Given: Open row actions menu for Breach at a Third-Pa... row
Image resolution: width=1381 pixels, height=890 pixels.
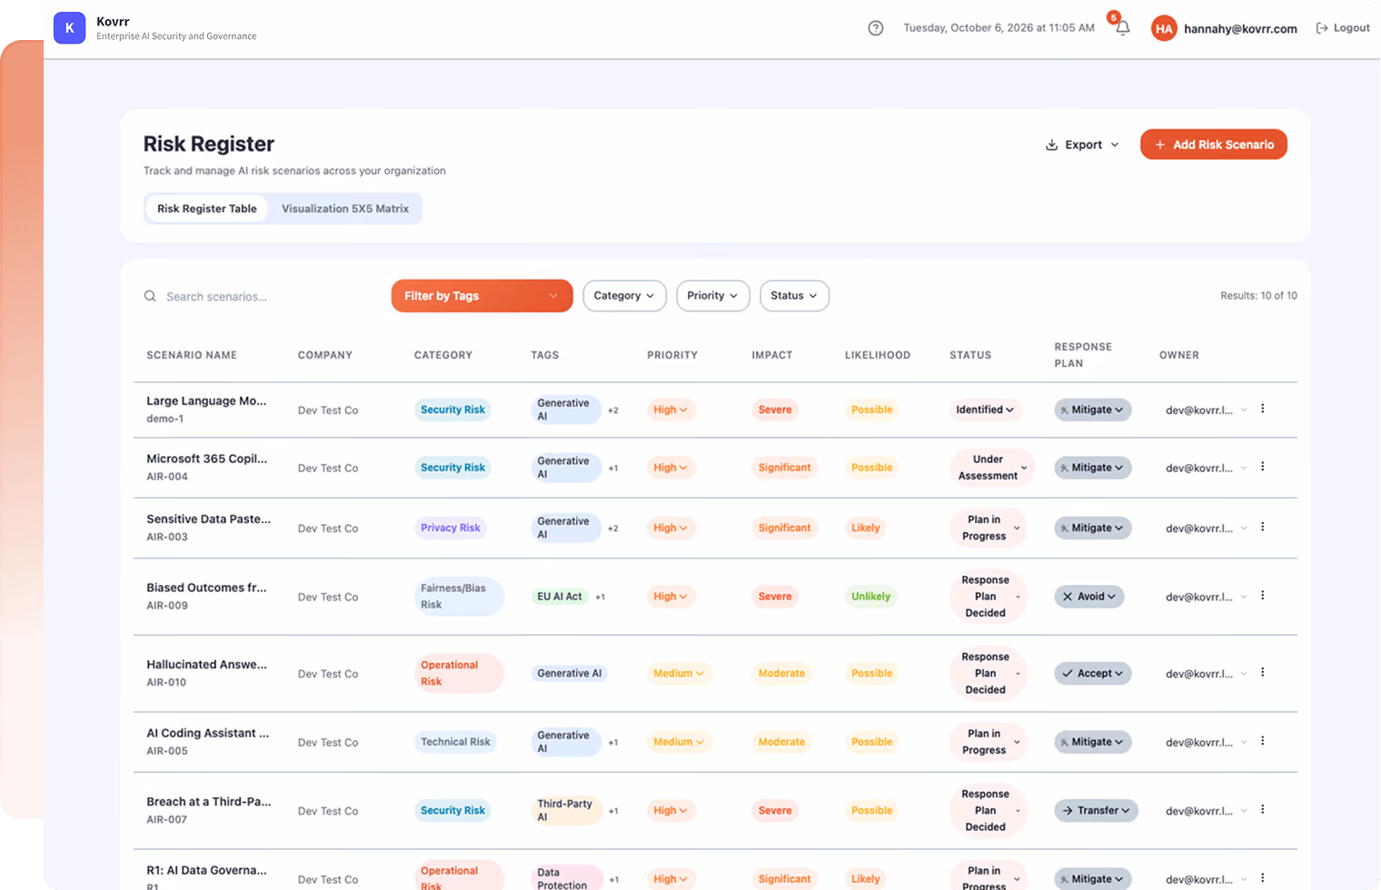Looking at the screenshot, I should [1263, 810].
